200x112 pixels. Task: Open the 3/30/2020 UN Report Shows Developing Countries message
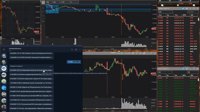coord(31,53)
